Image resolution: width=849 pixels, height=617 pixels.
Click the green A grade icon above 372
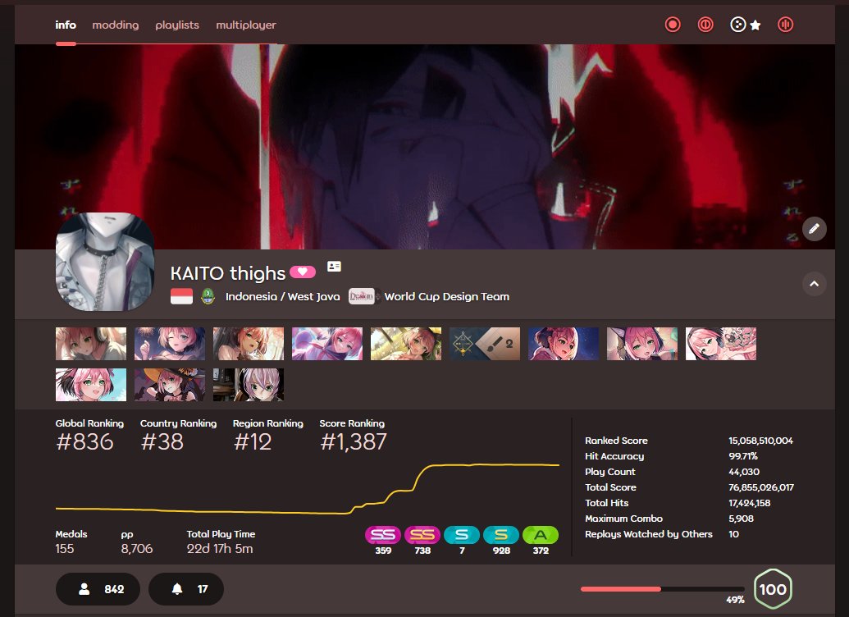(541, 535)
